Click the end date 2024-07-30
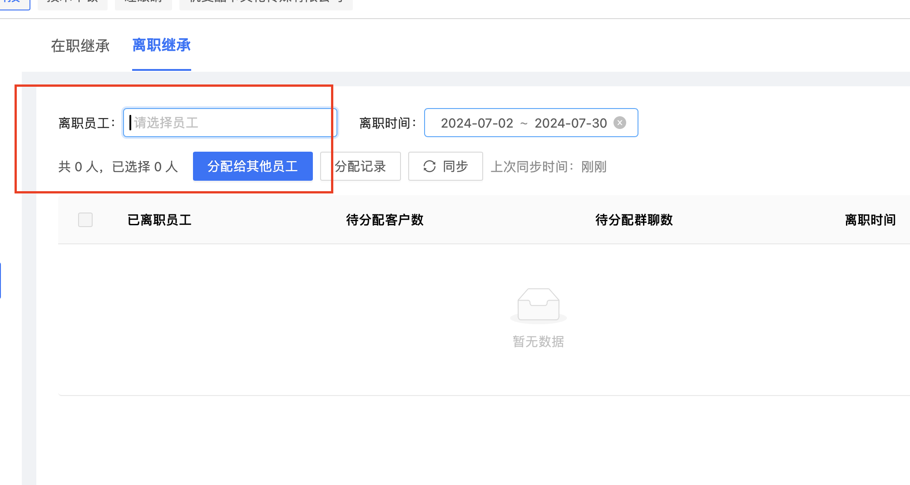 [x=571, y=123]
